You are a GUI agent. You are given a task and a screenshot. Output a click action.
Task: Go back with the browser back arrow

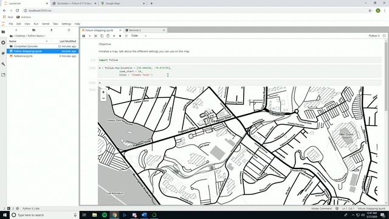click(x=4, y=11)
